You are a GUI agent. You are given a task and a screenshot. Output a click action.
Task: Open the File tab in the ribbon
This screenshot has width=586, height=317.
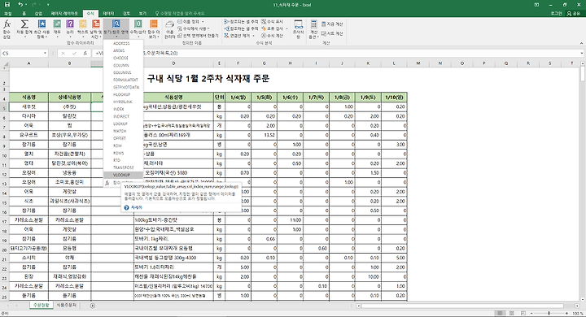[x=8, y=14]
